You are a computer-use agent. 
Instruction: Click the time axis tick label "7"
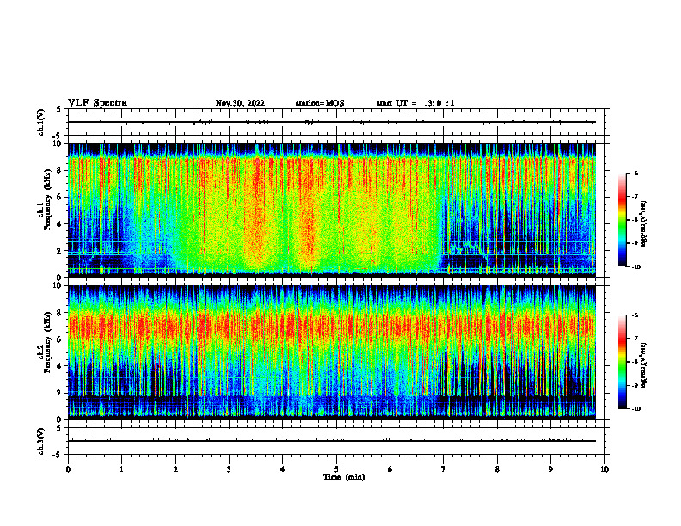point(444,469)
